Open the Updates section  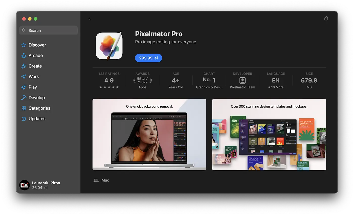click(37, 119)
